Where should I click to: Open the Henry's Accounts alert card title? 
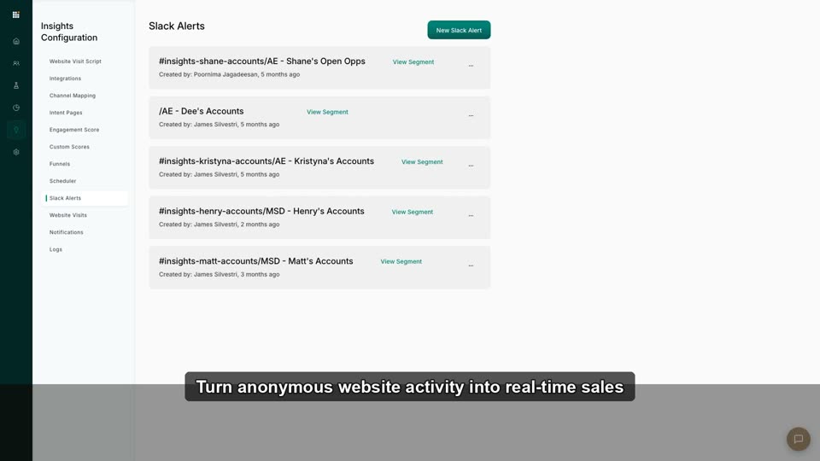261,211
